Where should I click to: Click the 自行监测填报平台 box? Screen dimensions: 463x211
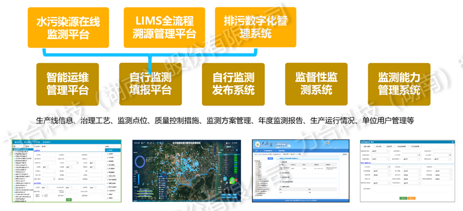coord(150,84)
